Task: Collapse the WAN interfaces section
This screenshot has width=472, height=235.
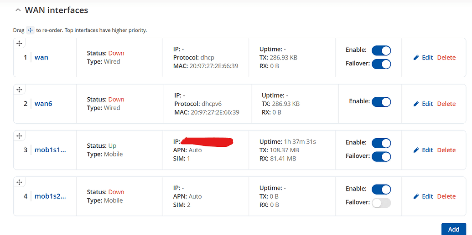Action: click(x=18, y=10)
